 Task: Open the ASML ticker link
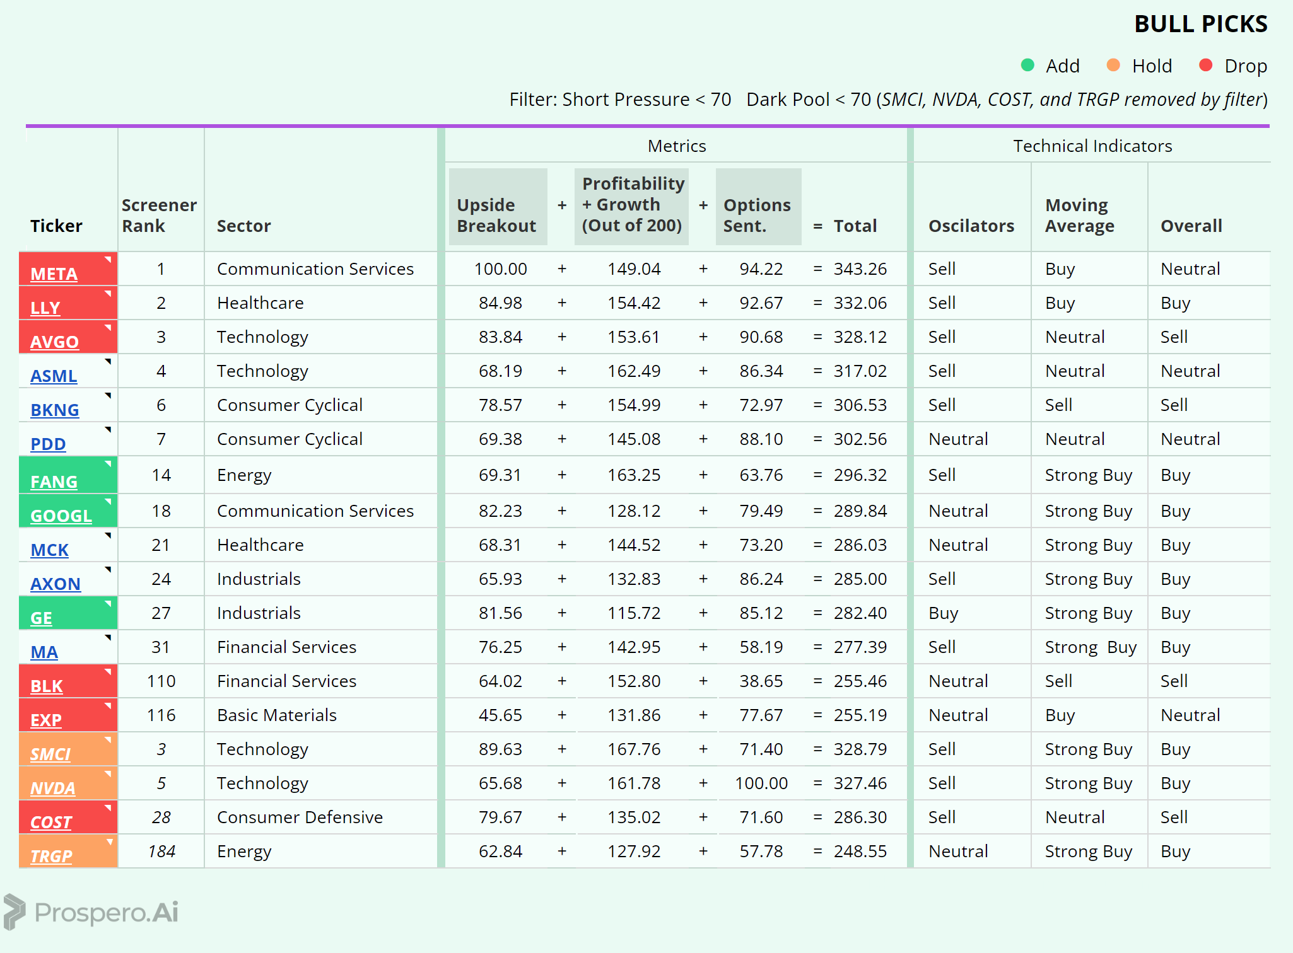click(x=54, y=376)
